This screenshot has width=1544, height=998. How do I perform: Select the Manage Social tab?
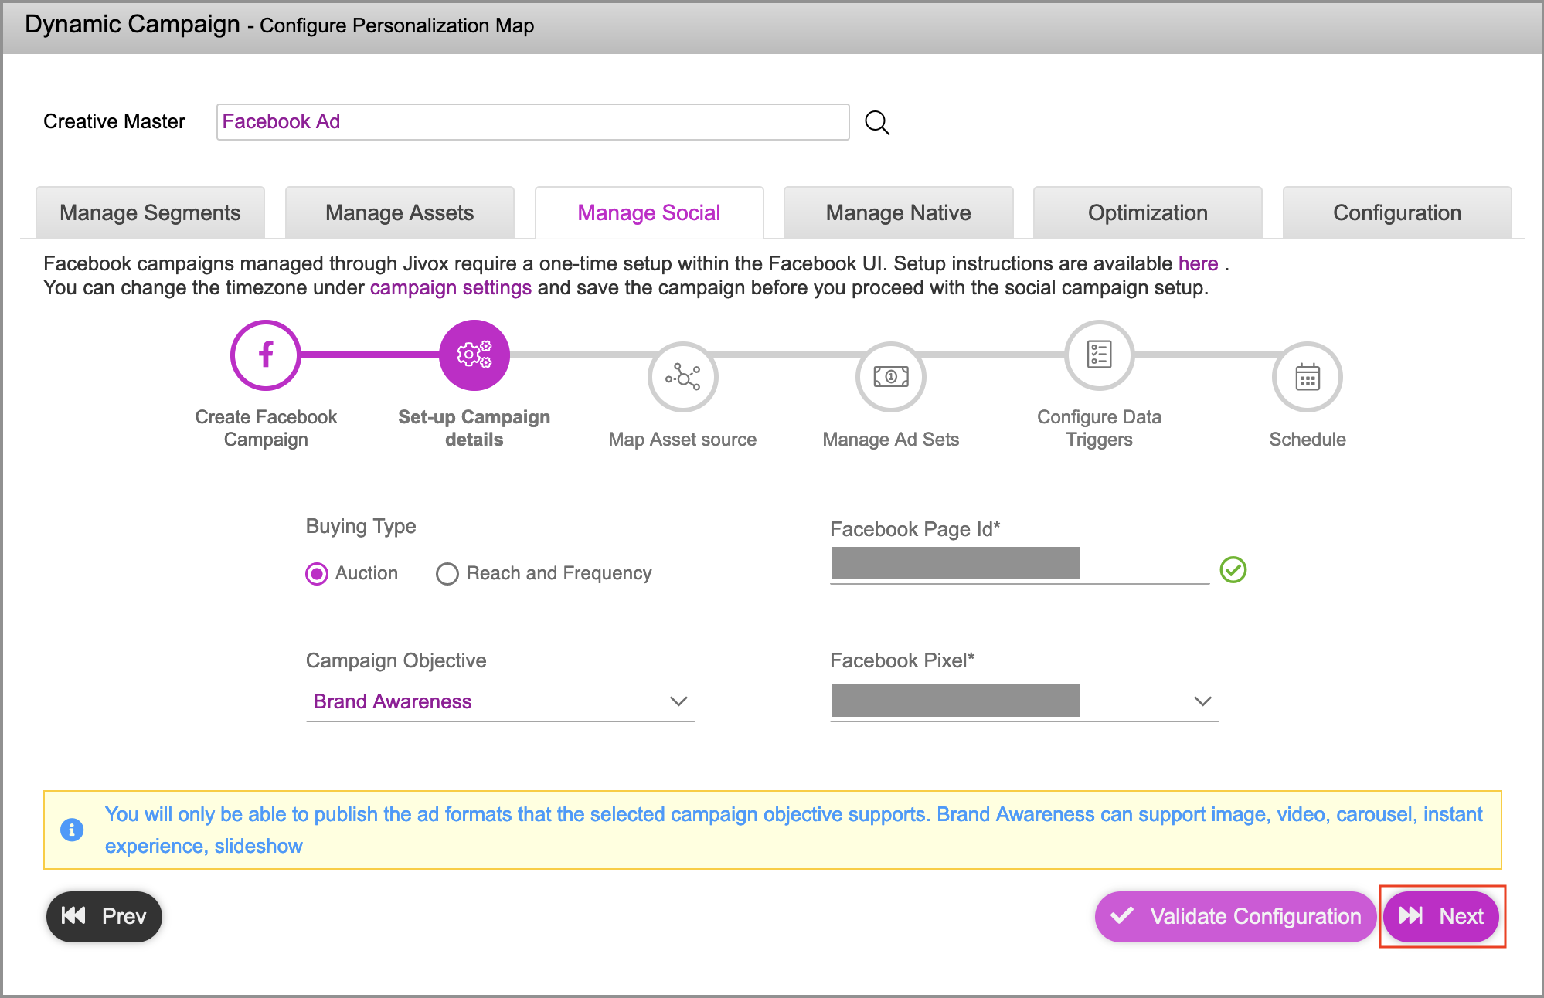pyautogui.click(x=649, y=212)
